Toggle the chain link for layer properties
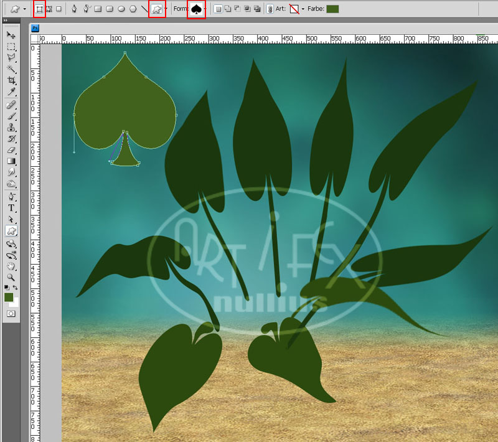This screenshot has height=442, width=498. point(270,9)
